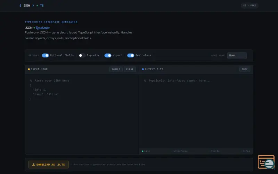Open the code inspector floating icon
Viewport: 278px width, 174px height.
(266, 162)
